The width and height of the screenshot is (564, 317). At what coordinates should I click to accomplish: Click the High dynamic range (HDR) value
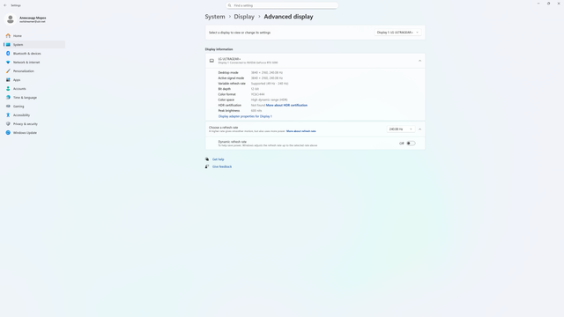[x=269, y=100]
